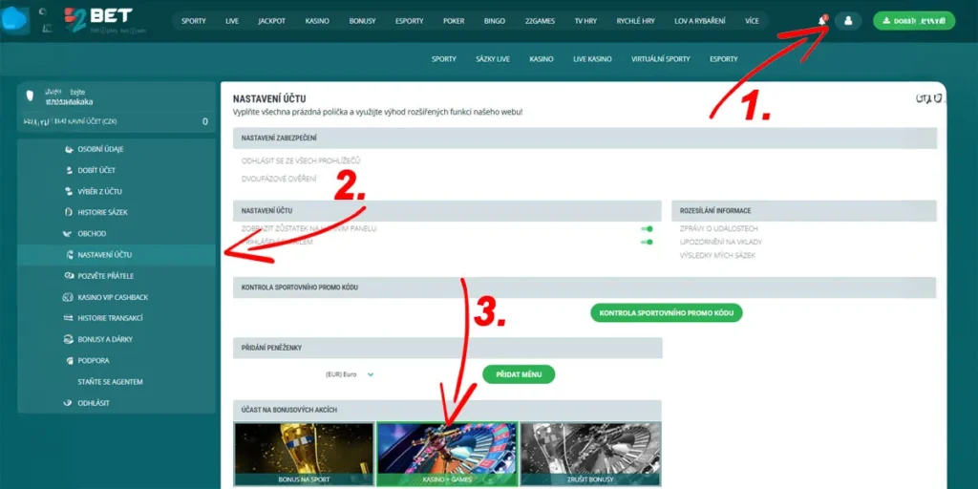Toggle the Přihlášení e-mailem switch
Screen dimensions: 978x489
tap(647, 242)
